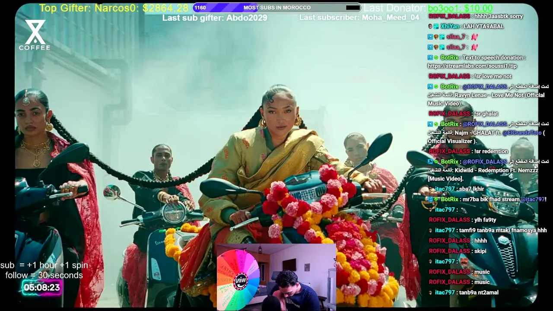553x311 pixels.
Task: Click the message 'tanb9a nt2amal'
Action: point(479,292)
